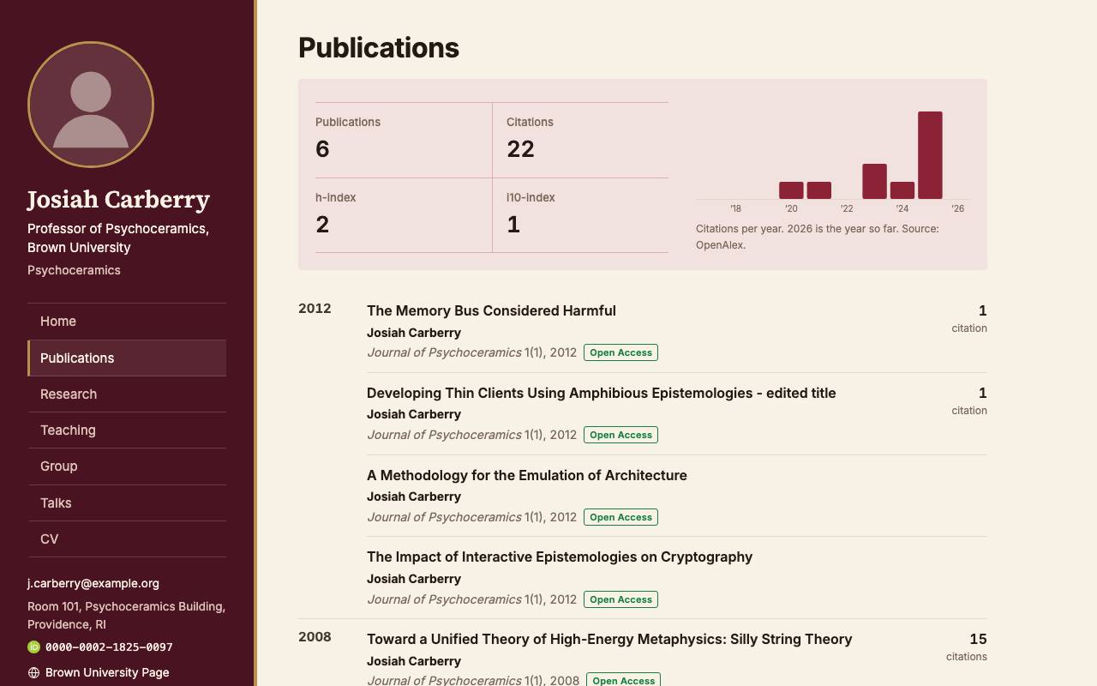
Task: Open 'The Memory Bus Considered Harmful' paper
Action: (491, 310)
